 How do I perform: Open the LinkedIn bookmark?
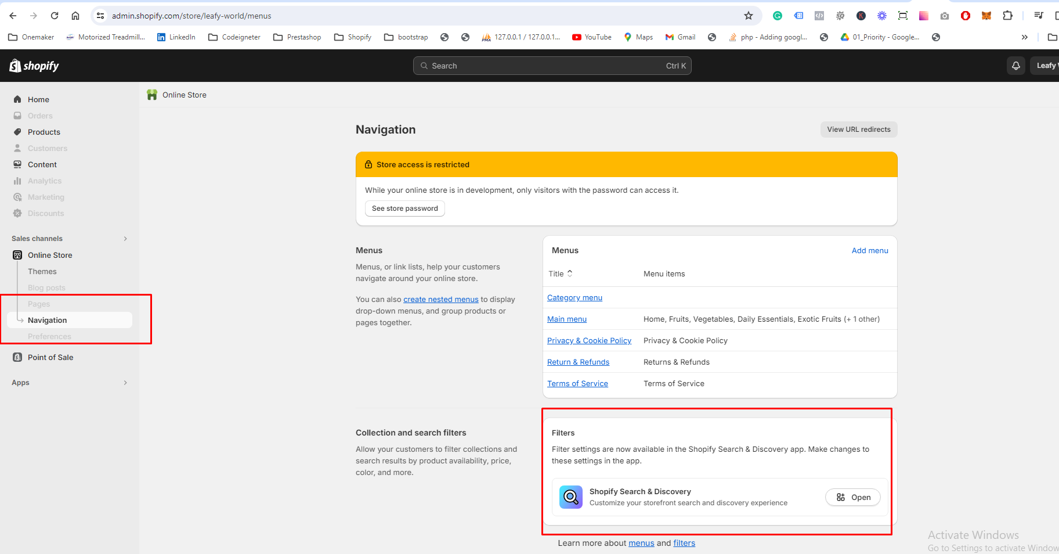pos(176,37)
